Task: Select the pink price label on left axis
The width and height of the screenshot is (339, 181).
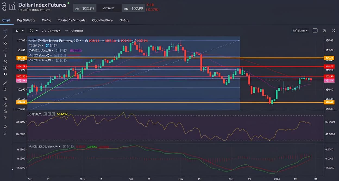Action: click(x=21, y=80)
